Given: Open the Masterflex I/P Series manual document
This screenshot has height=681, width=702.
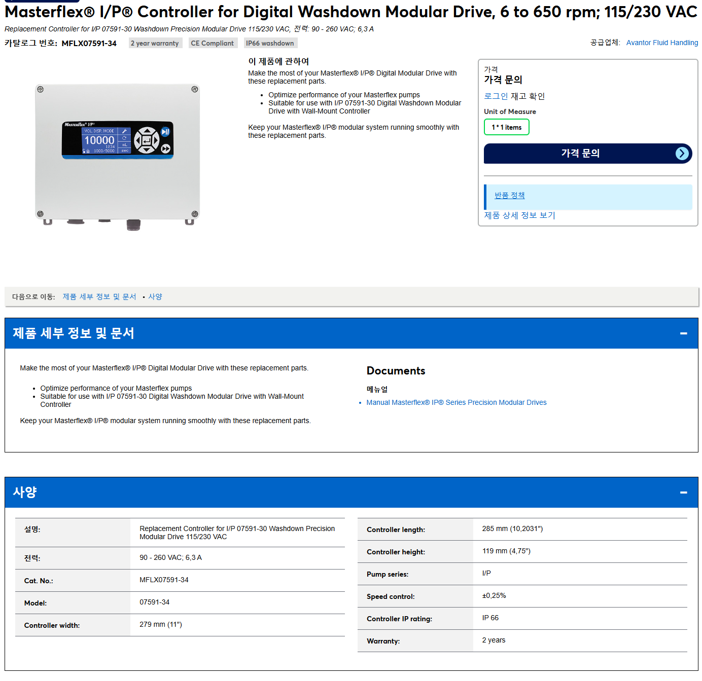Looking at the screenshot, I should 457,402.
